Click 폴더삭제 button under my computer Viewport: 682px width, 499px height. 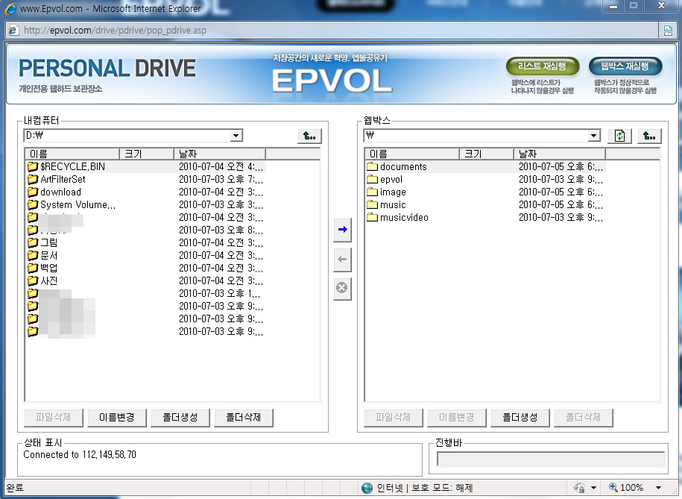[244, 418]
